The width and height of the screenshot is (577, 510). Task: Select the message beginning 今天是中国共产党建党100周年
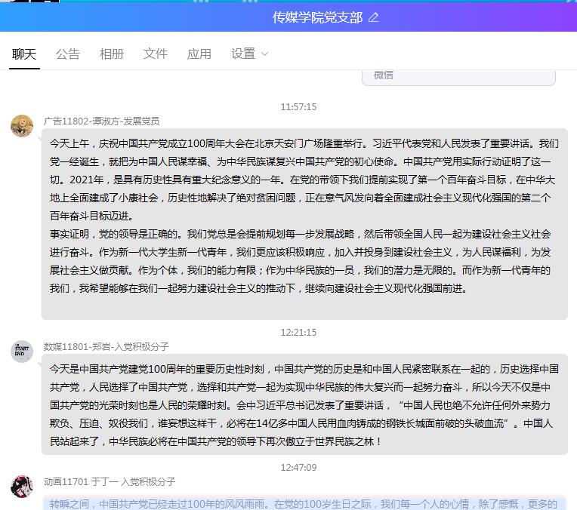[x=304, y=405]
